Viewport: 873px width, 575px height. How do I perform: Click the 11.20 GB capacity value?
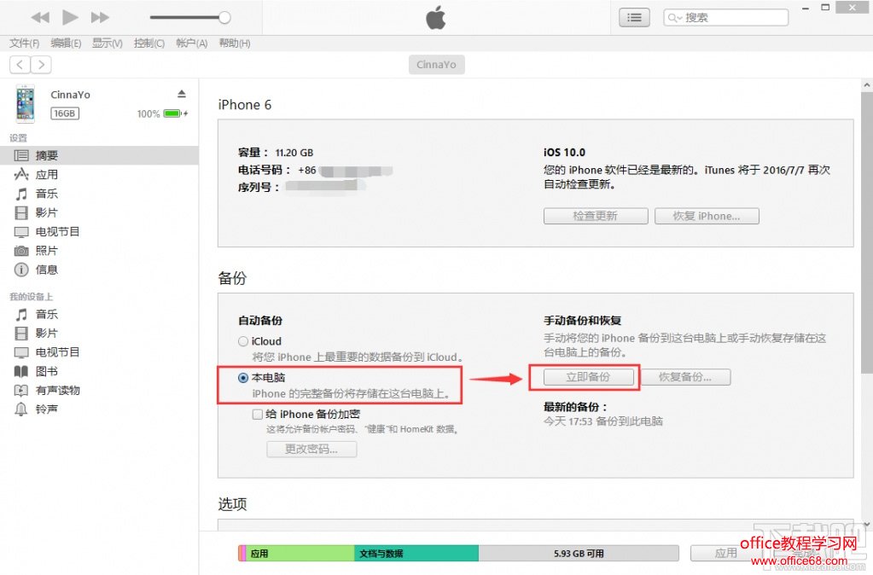pos(294,153)
